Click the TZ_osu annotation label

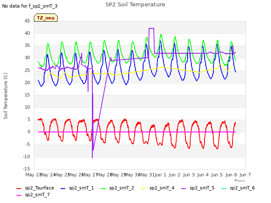(x=46, y=18)
